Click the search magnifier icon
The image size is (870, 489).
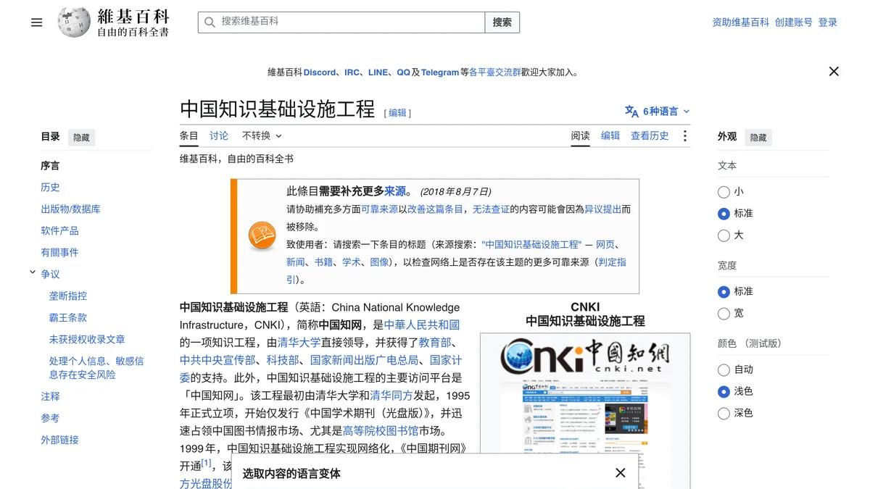210,22
